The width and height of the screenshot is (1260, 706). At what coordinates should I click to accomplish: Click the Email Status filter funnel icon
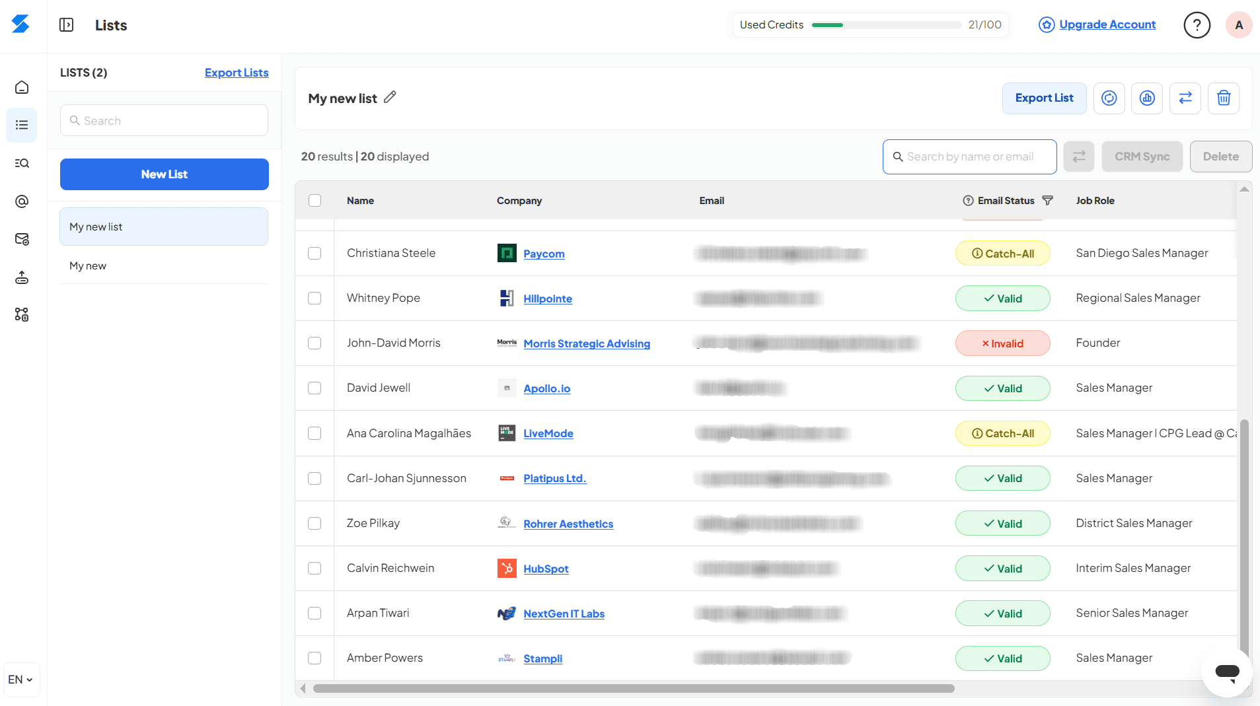tap(1047, 201)
